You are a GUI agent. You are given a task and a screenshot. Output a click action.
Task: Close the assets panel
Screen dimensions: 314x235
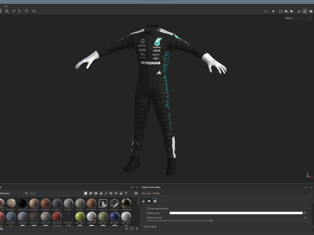point(137,187)
